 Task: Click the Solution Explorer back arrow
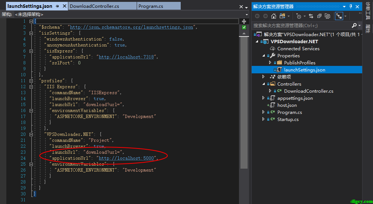(257, 16)
